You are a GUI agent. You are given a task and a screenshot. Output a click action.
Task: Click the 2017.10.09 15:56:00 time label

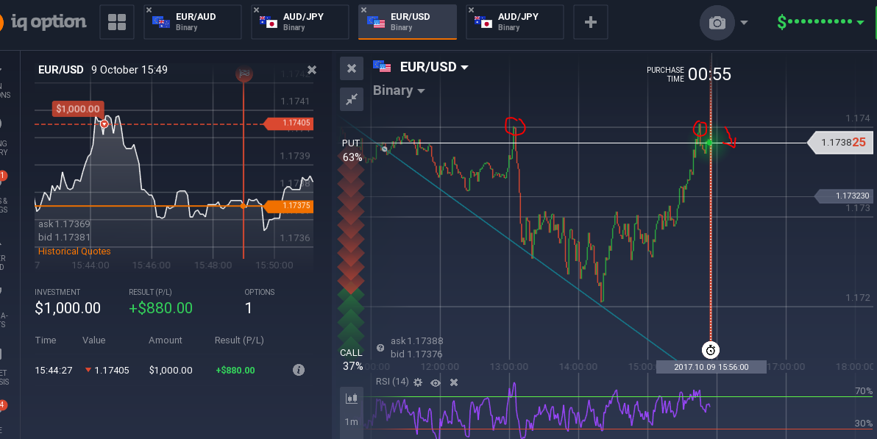coord(711,367)
